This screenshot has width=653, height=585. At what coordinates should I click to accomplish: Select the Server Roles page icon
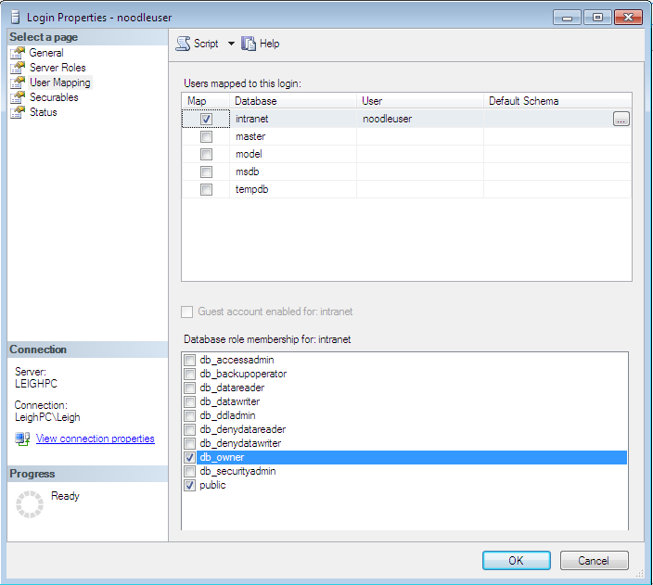click(x=18, y=68)
